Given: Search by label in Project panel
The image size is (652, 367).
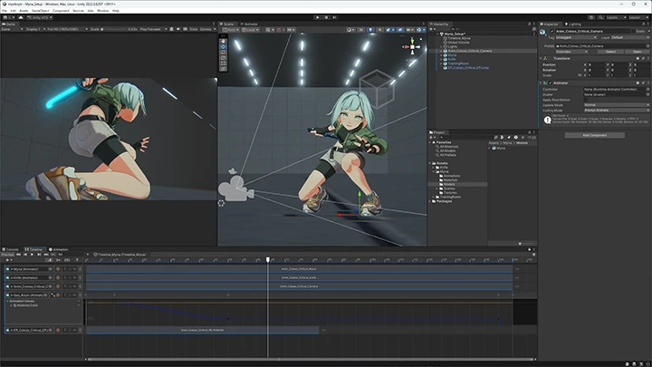Looking at the screenshot, I should click(509, 137).
